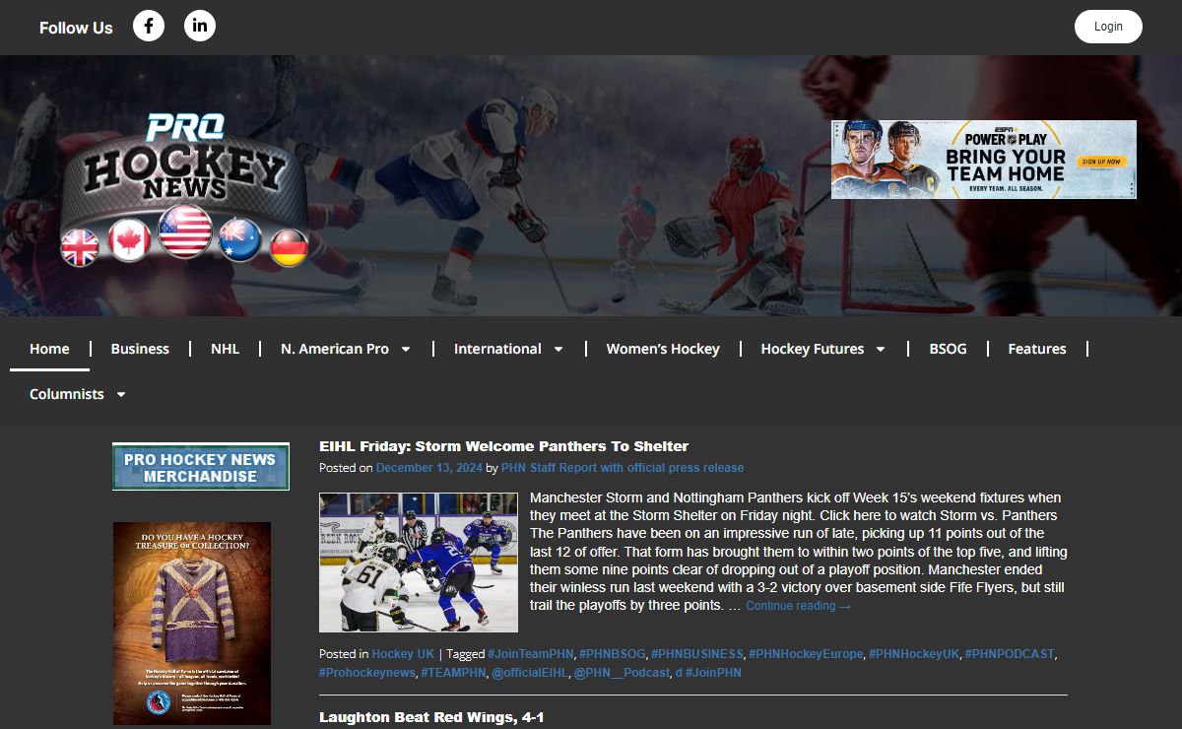Screen dimensions: 1182x729
Task: Select the United States flag icon
Action: pyautogui.click(x=185, y=232)
